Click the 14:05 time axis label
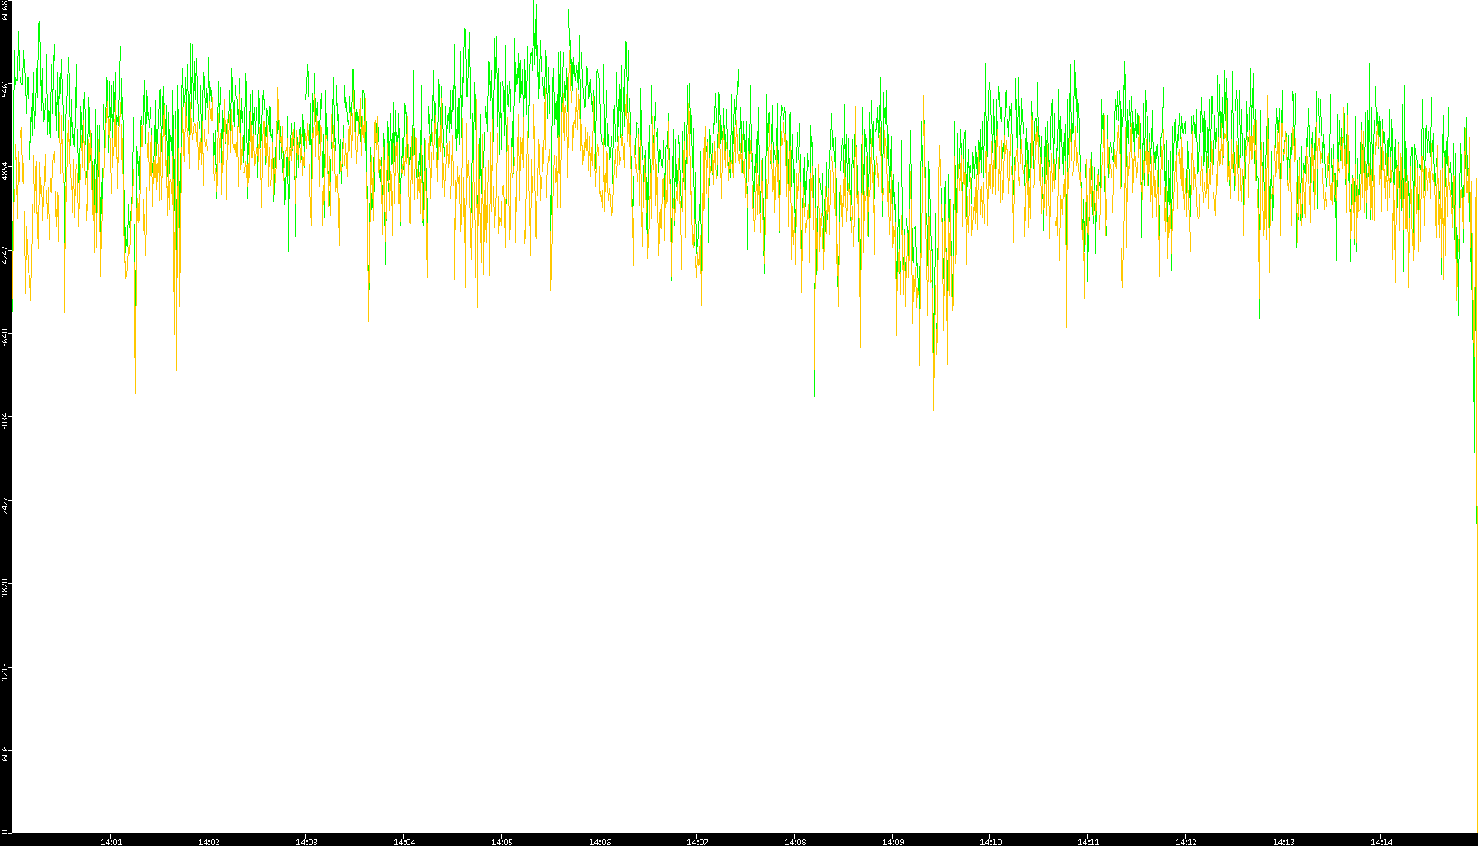Screen dimensions: 1478x846 click(502, 842)
